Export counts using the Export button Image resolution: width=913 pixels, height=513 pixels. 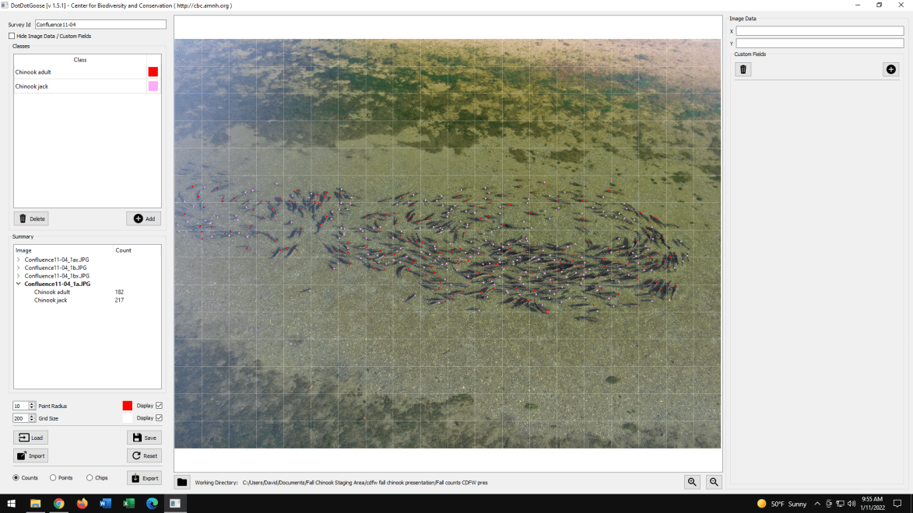(144, 477)
